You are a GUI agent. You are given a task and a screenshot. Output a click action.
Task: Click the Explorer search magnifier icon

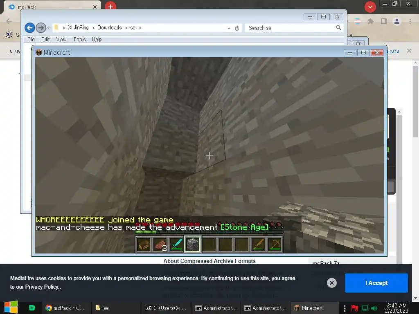pyautogui.click(x=338, y=27)
